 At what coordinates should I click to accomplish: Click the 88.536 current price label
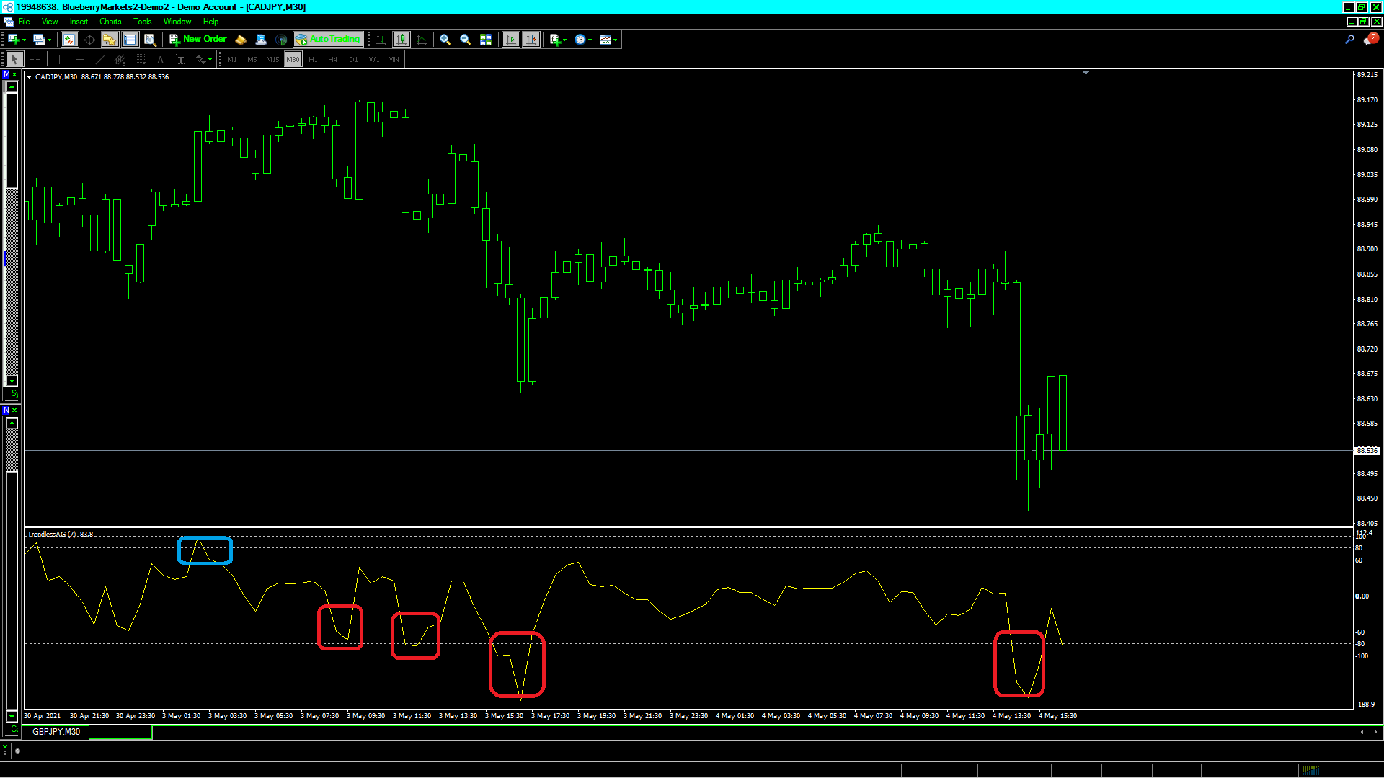1367,450
